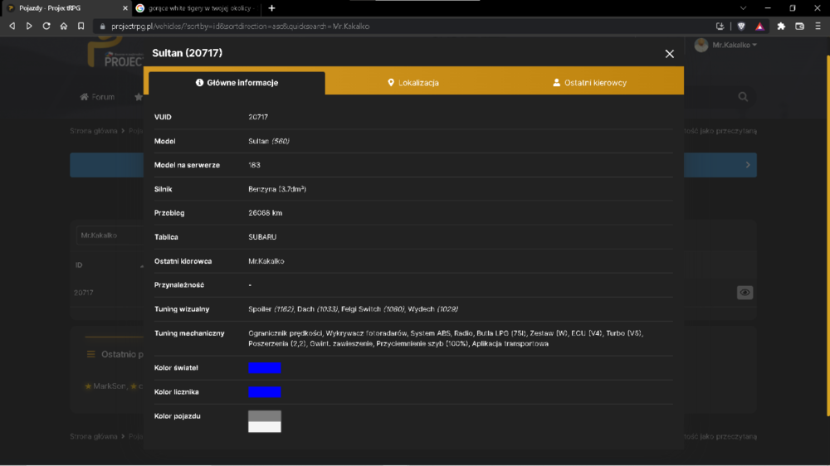830x466 pixels.
Task: Click the blue banner right chevron
Action: 748,165
